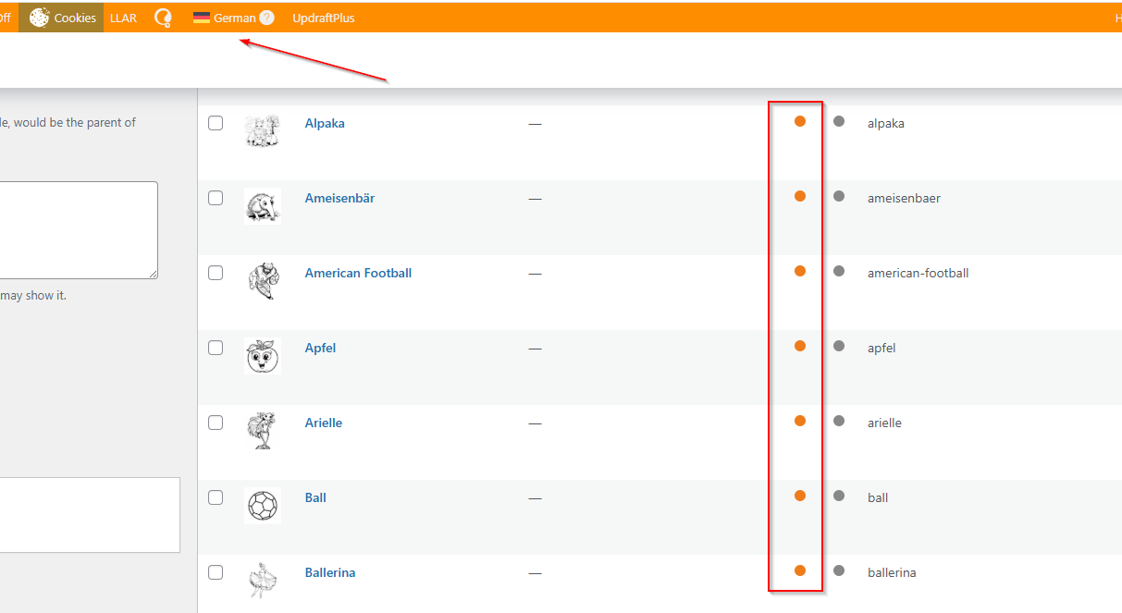Click the German flag icon

(x=202, y=18)
